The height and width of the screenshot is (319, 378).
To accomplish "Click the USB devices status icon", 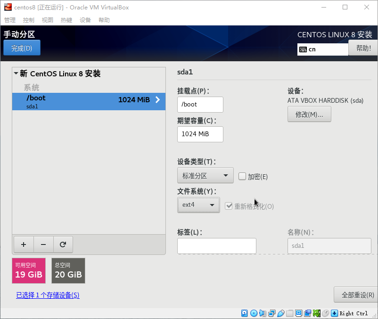I will (280, 313).
